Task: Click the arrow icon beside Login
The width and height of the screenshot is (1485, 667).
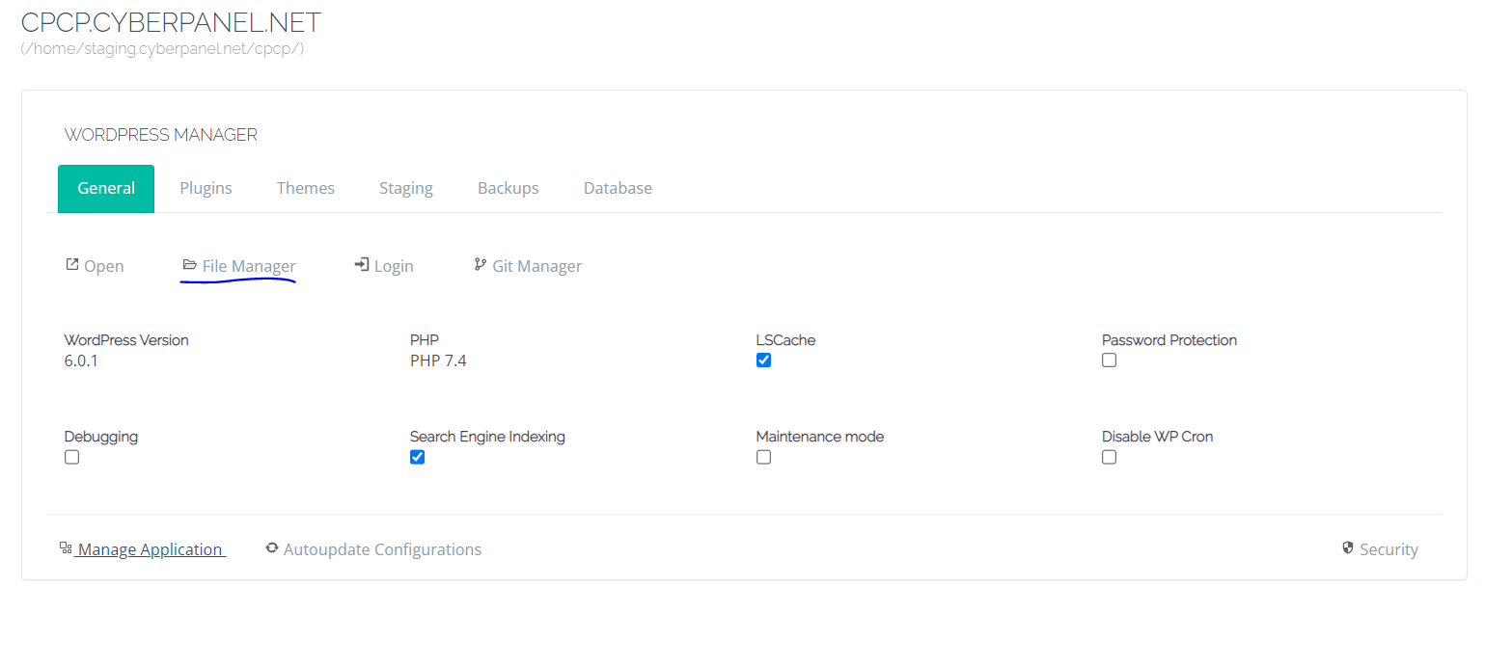Action: [x=361, y=264]
